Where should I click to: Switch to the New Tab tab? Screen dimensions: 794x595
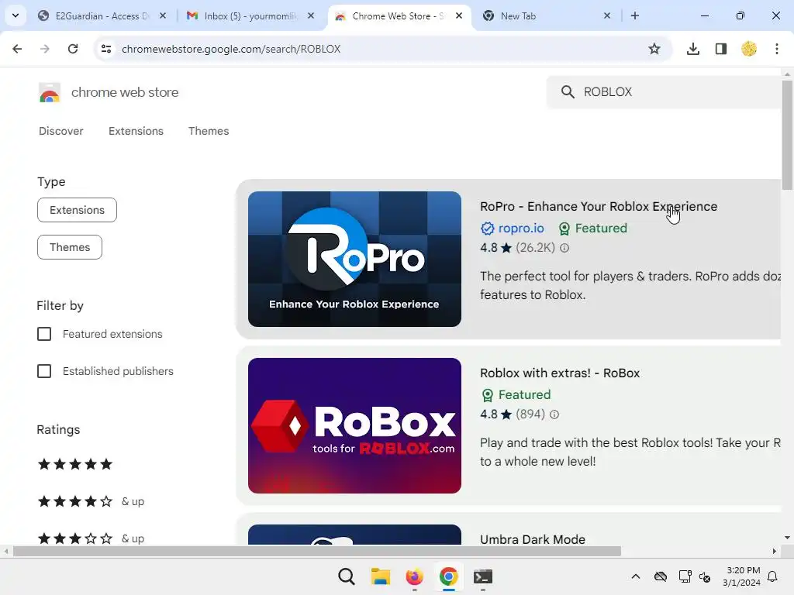(x=546, y=16)
